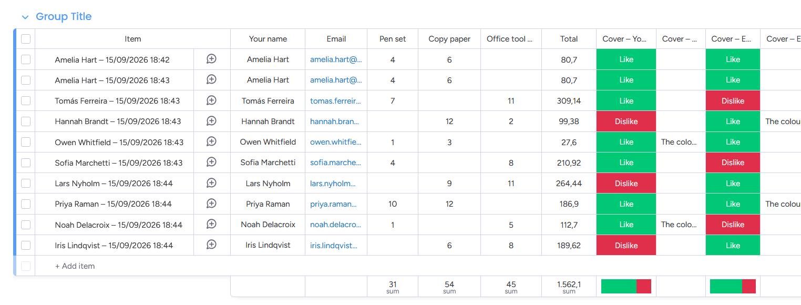801x305 pixels.
Task: Open Priya Raman item's conversation icon
Action: [x=211, y=204]
